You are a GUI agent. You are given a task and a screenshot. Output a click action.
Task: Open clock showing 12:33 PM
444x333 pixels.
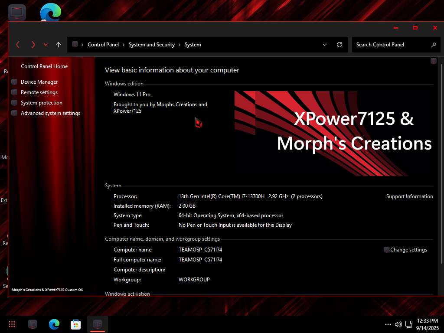[x=427, y=324]
